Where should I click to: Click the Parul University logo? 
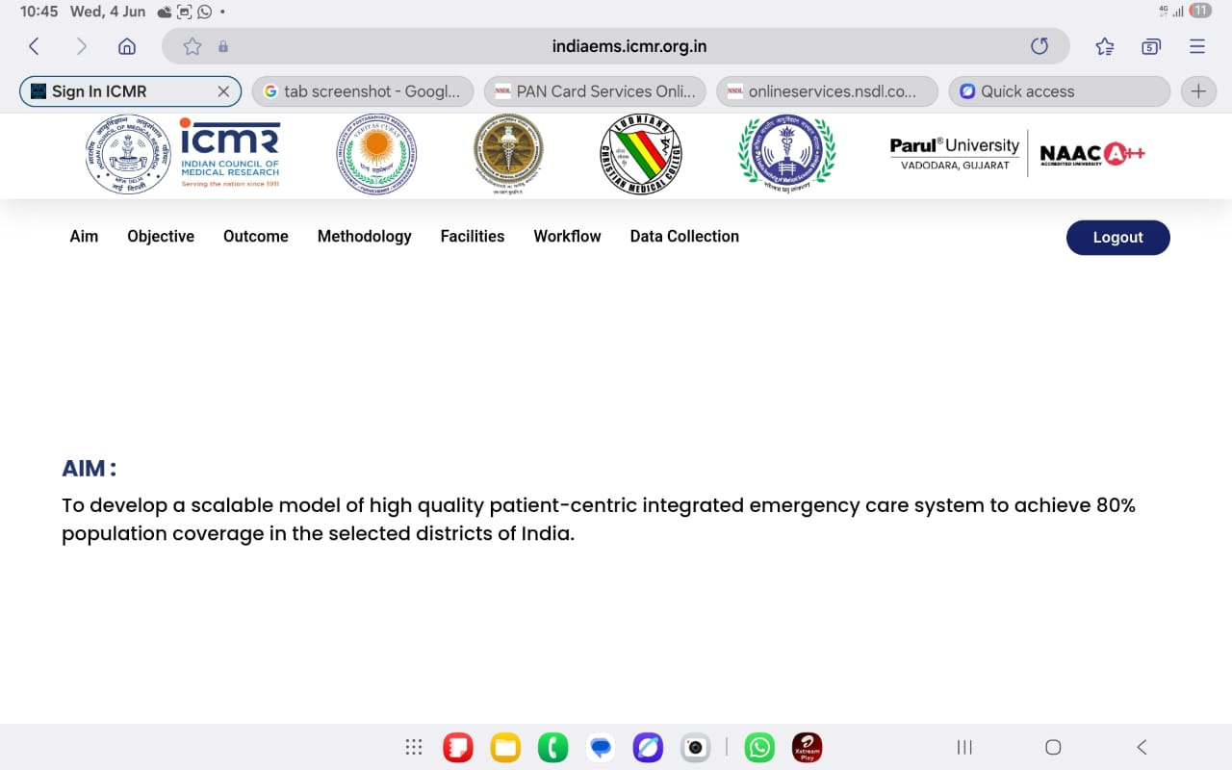(954, 153)
